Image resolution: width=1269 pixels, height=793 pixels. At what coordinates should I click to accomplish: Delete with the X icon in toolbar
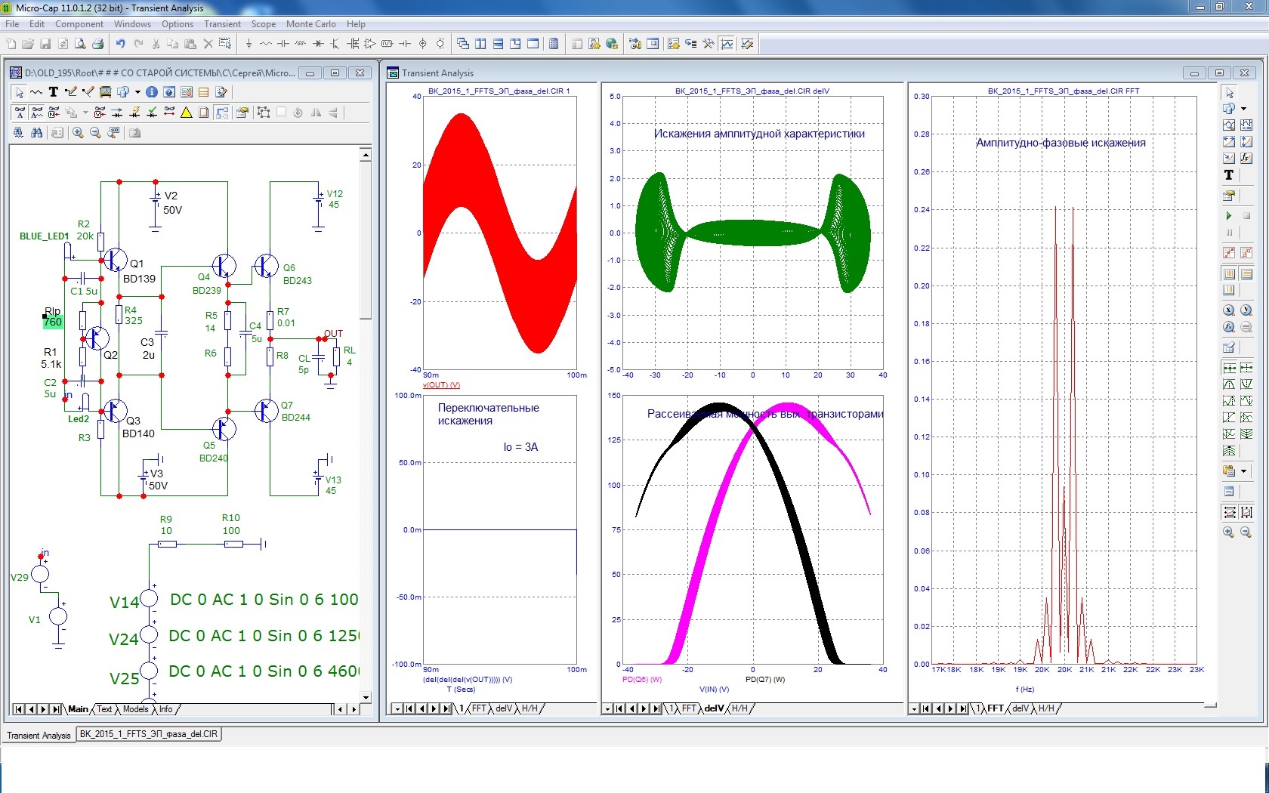tap(208, 44)
